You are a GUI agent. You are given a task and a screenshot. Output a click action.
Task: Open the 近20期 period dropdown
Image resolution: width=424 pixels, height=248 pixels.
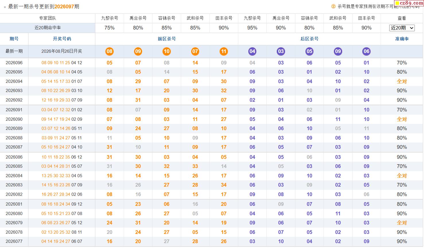click(402, 28)
